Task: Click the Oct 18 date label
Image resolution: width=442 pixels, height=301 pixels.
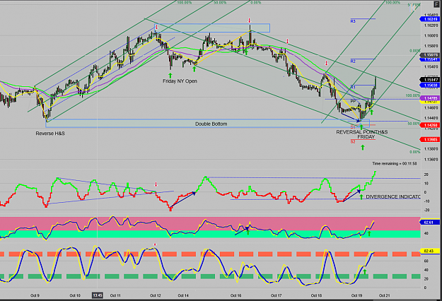Action: point(316,295)
